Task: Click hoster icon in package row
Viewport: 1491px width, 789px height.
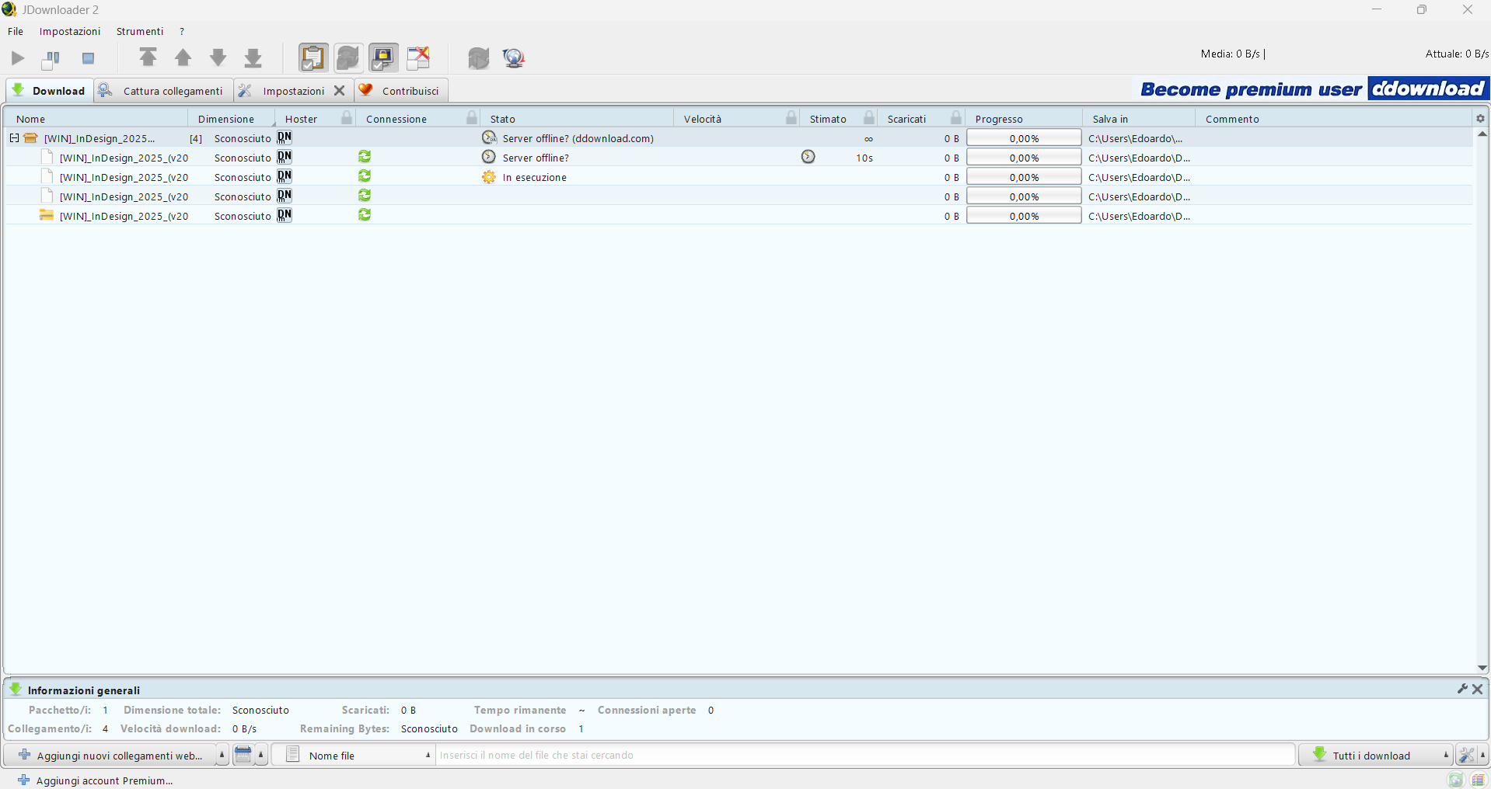Action: pyautogui.click(x=285, y=137)
